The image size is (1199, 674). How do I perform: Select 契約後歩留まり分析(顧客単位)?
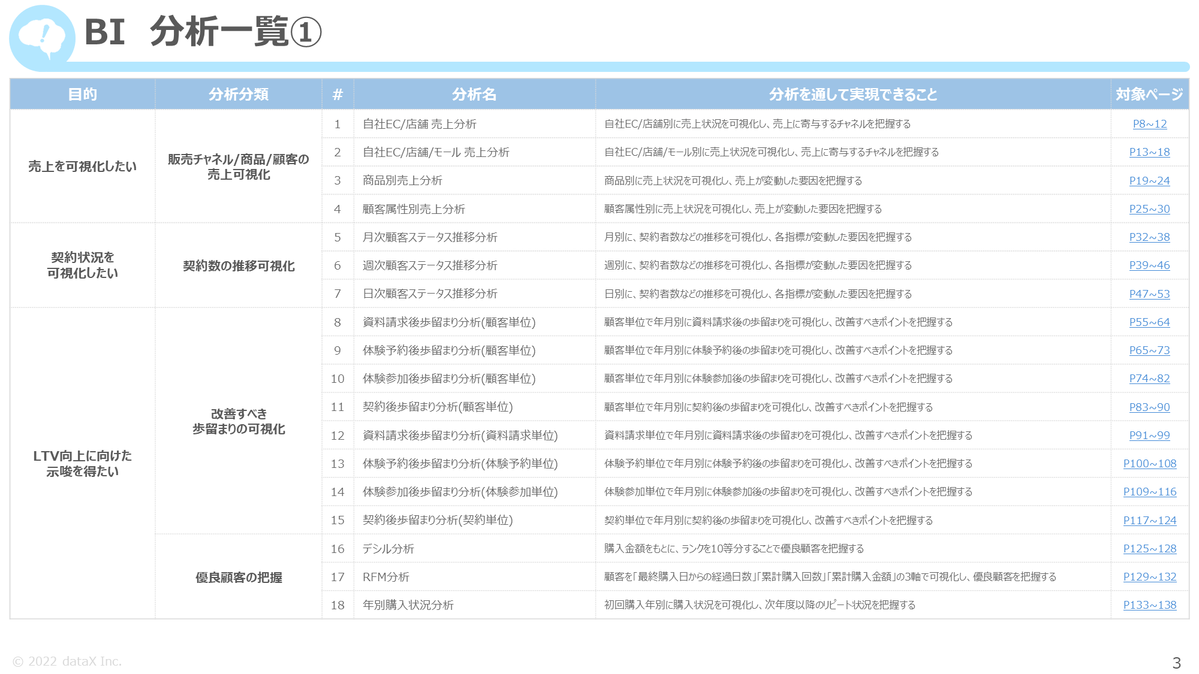(438, 407)
